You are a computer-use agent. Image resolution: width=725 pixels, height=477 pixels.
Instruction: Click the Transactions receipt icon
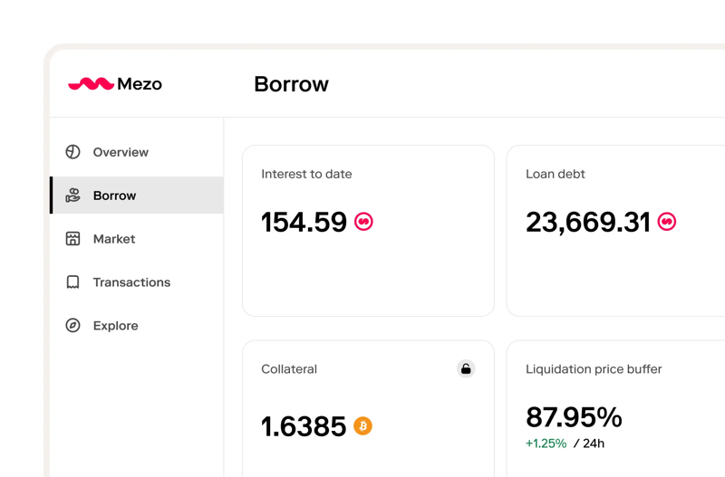click(x=73, y=282)
